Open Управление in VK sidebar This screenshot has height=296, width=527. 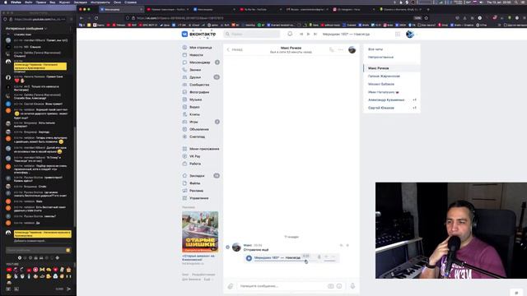pyautogui.click(x=199, y=198)
